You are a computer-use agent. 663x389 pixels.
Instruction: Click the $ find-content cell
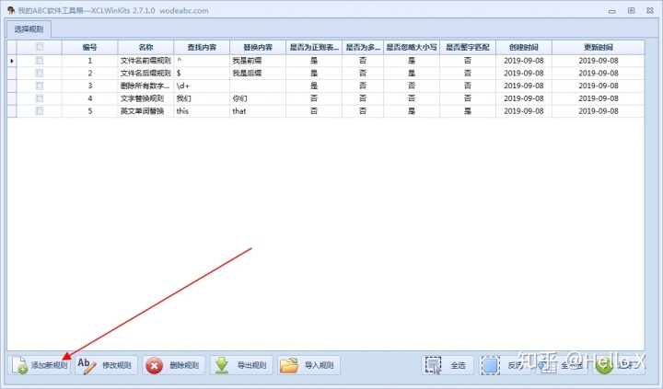[202, 74]
